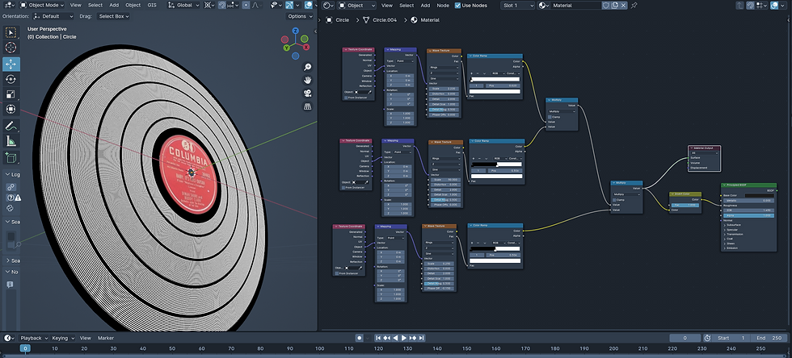Toggle the node editor pin icon

[634, 6]
